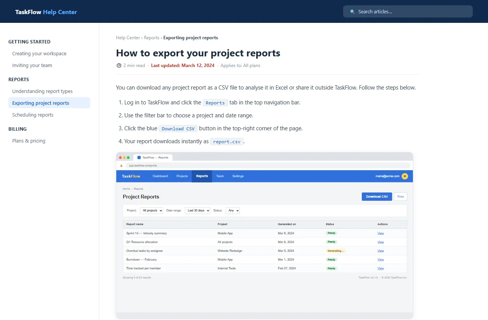View the Overdue tasks by assignee report

coord(380,251)
